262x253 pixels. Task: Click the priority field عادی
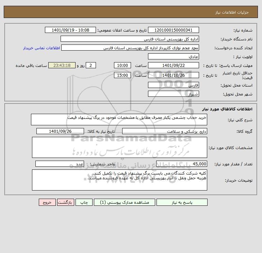tap(174, 56)
